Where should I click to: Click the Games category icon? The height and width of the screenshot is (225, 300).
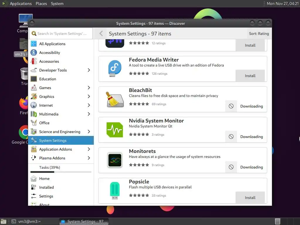34,88
